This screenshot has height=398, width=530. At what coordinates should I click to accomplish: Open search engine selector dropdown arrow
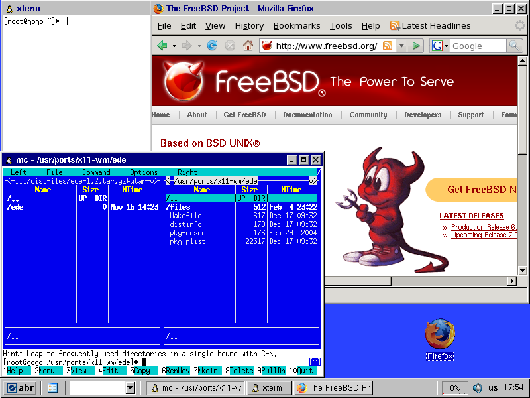tap(446, 46)
